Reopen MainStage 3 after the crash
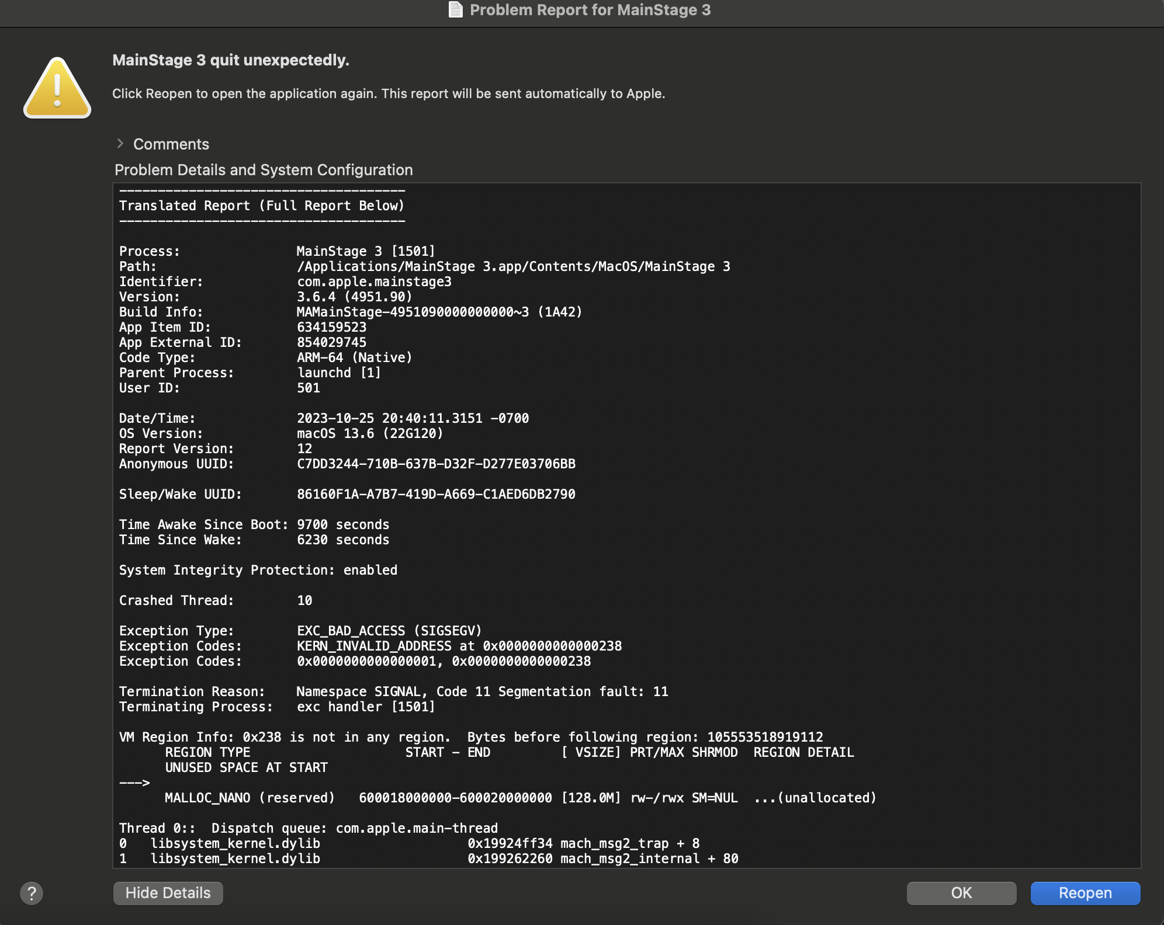This screenshot has width=1164, height=925. coord(1085,893)
